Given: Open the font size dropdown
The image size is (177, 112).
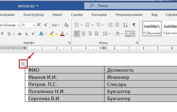Looking at the screenshot, I should 34,25.
